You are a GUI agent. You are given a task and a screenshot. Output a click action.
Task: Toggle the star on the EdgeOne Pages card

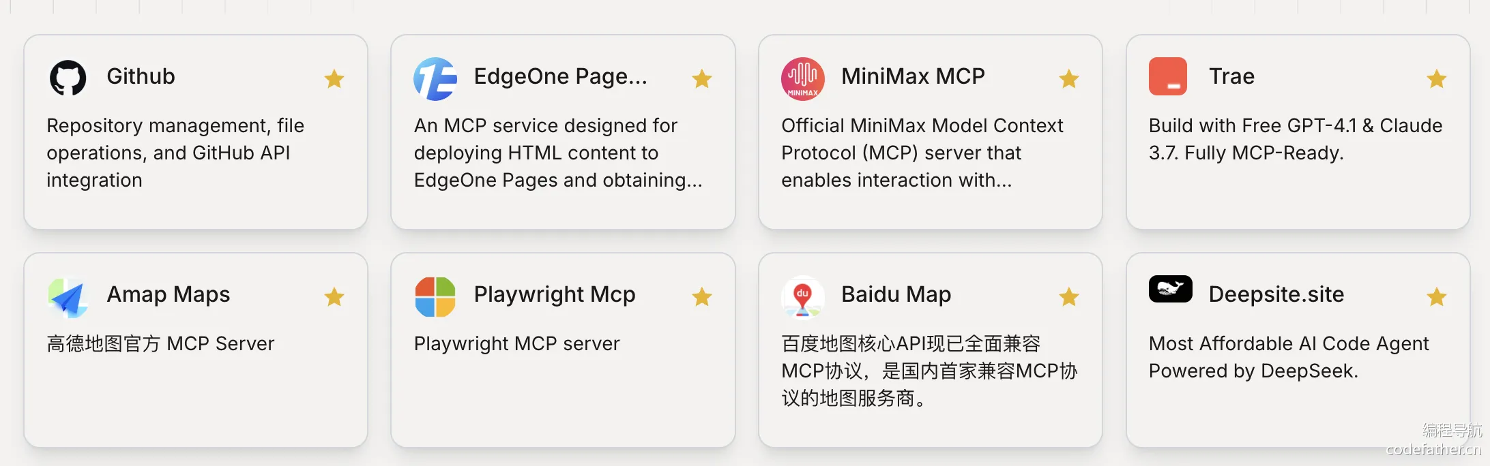tap(702, 79)
